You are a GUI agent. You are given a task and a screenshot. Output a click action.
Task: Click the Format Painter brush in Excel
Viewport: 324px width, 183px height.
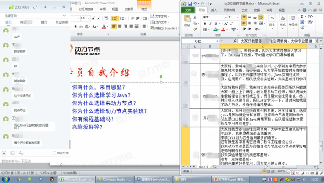coord(195,29)
